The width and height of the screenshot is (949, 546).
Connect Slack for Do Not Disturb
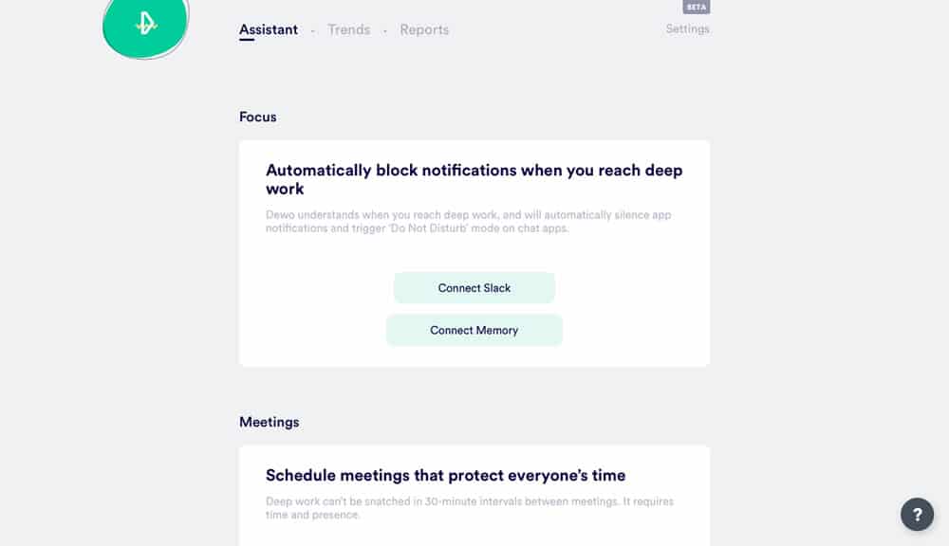coord(474,288)
